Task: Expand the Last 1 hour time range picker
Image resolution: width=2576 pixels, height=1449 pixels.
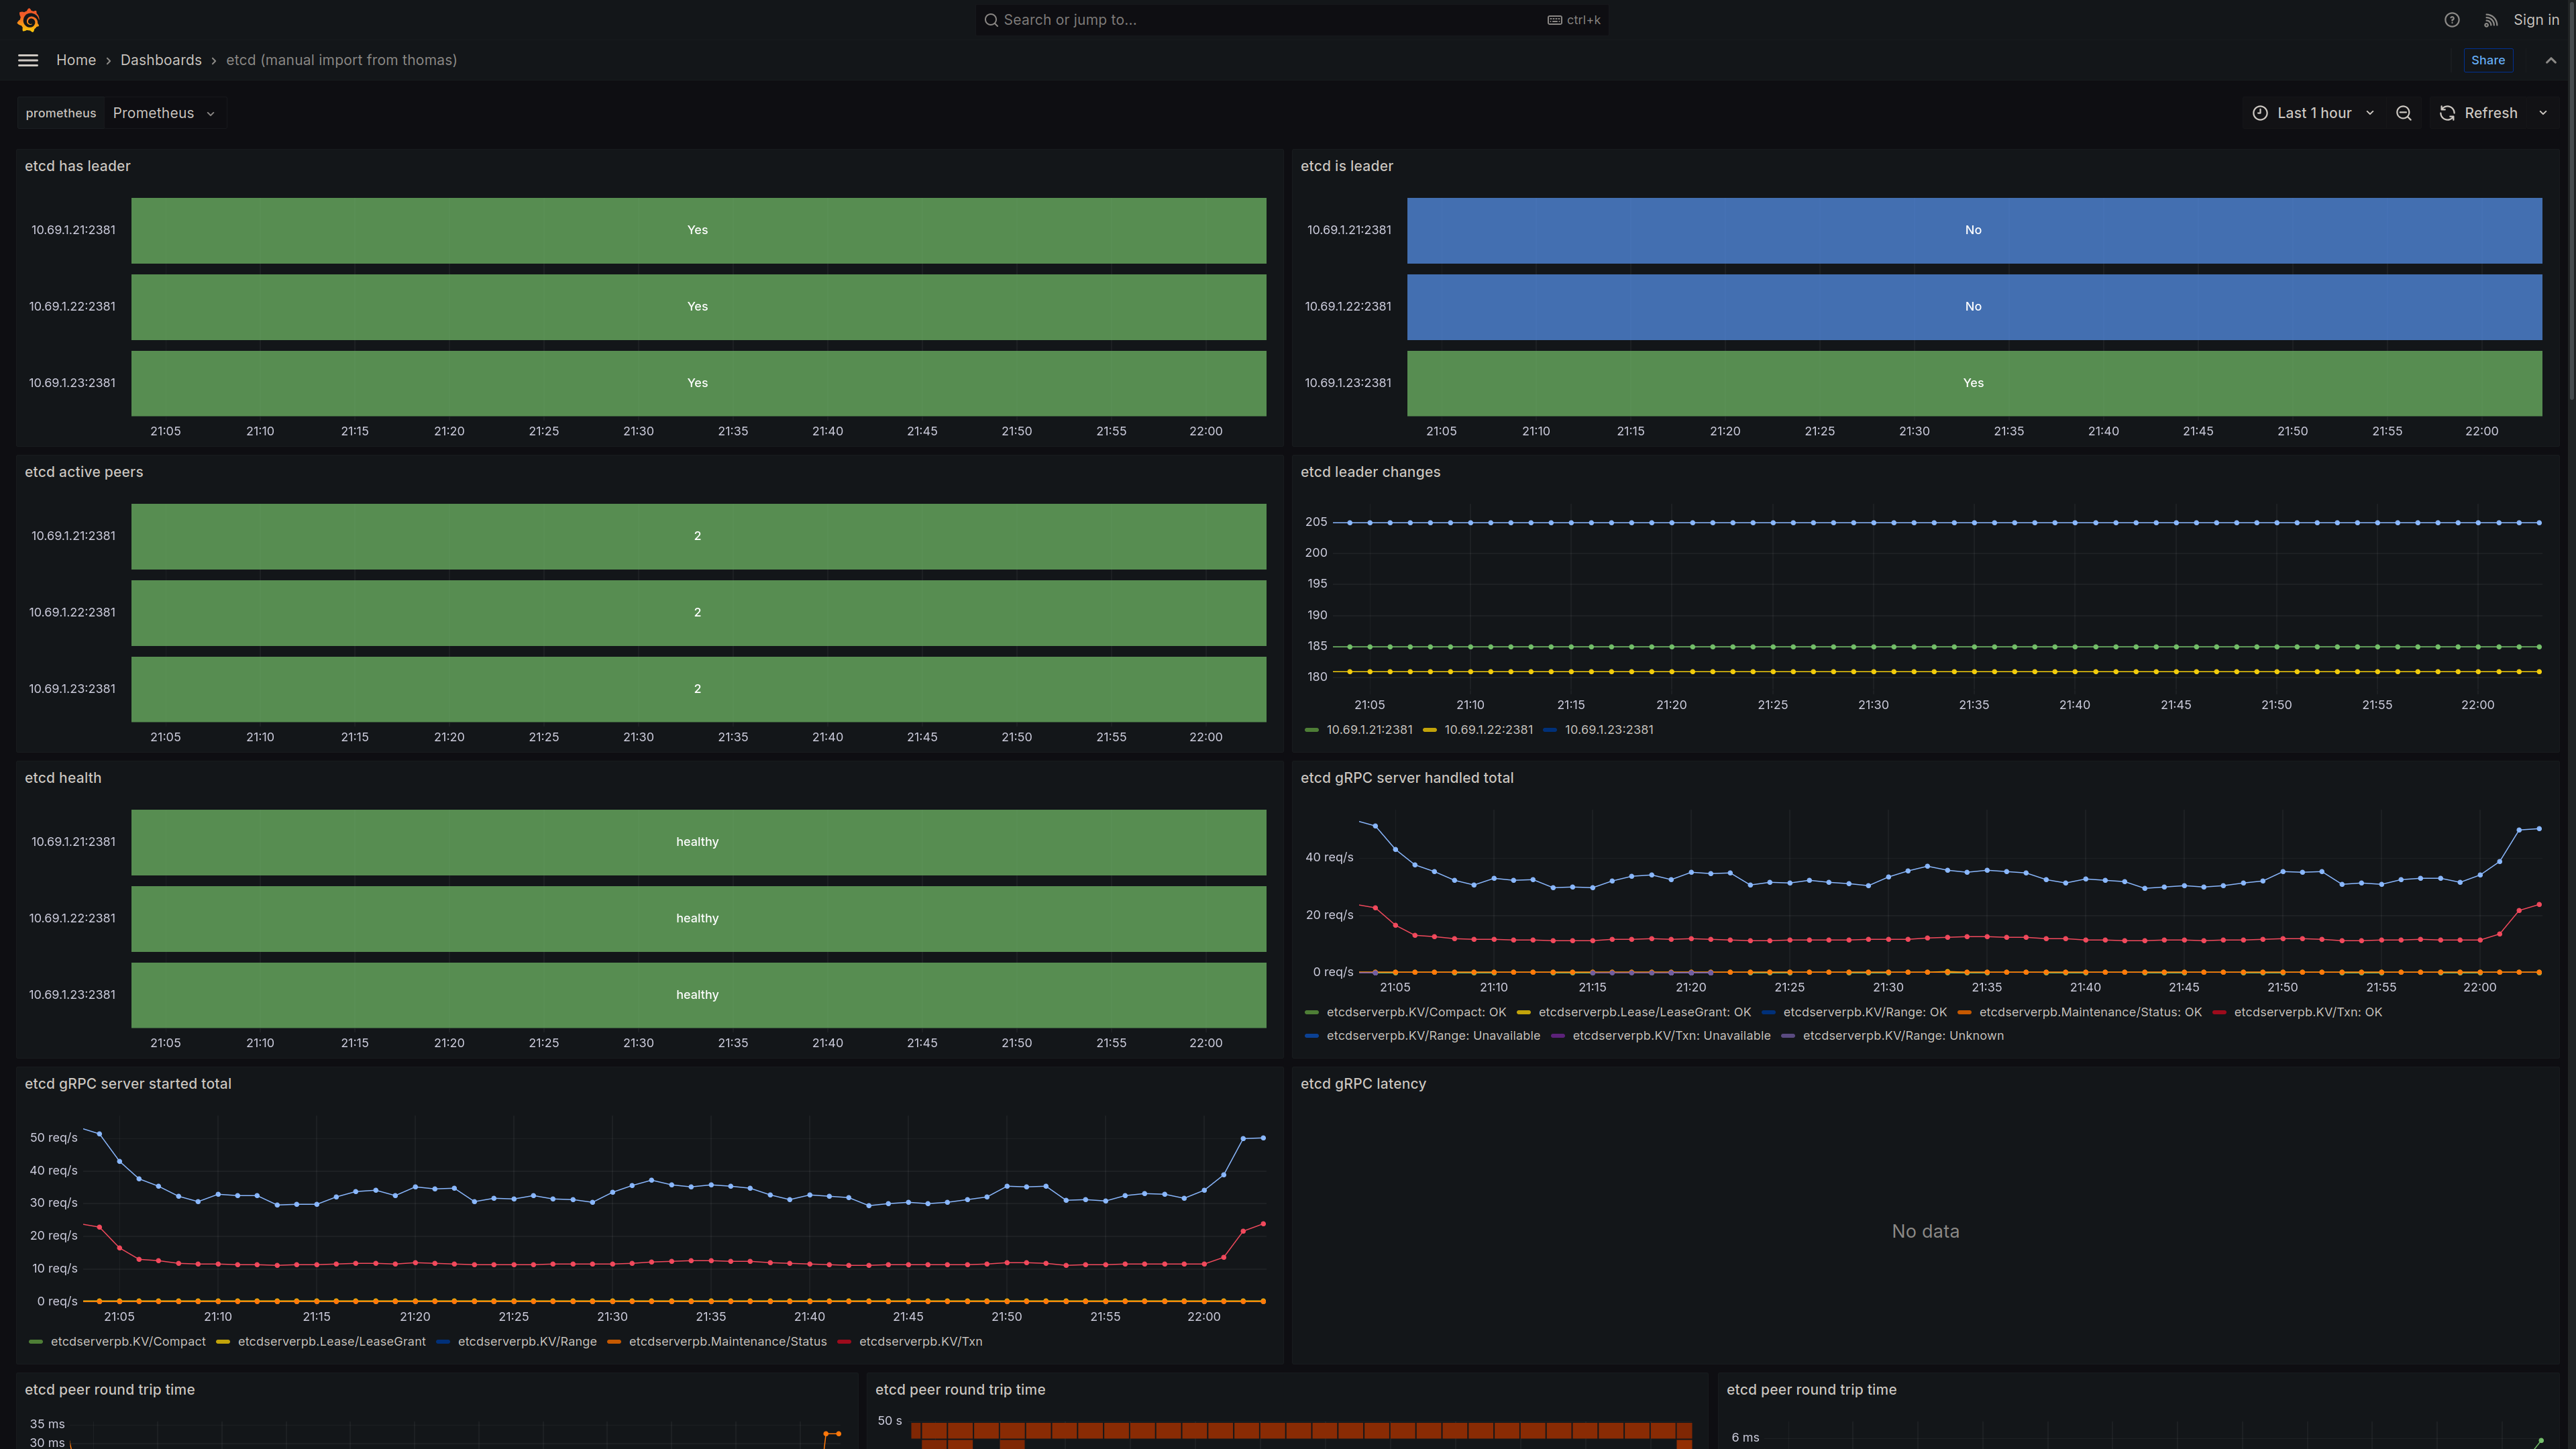Action: (2313, 113)
